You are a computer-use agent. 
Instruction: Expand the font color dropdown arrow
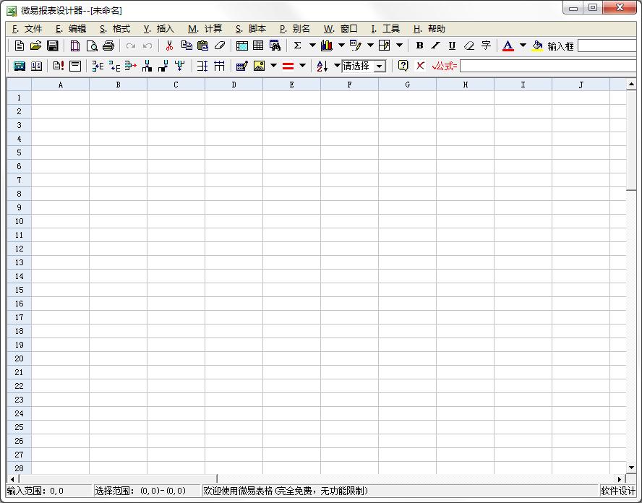[523, 46]
